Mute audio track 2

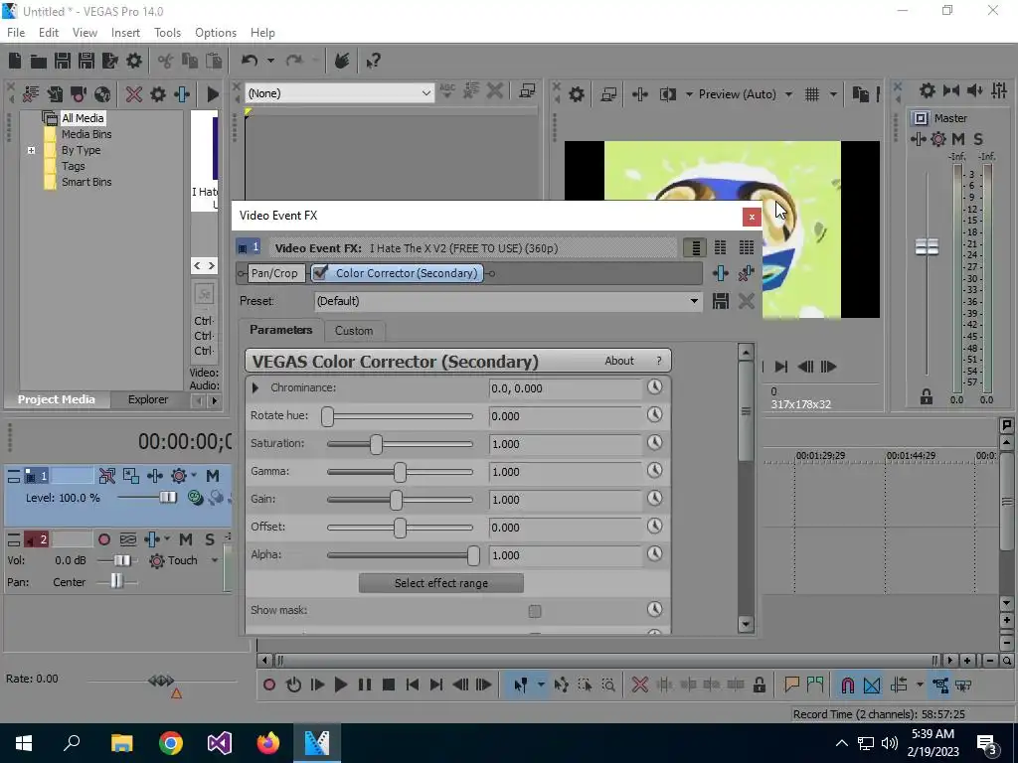pos(186,539)
